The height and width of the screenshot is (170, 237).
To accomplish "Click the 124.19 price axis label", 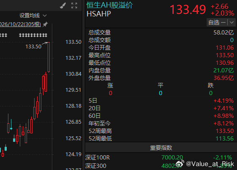I will 73,154.
